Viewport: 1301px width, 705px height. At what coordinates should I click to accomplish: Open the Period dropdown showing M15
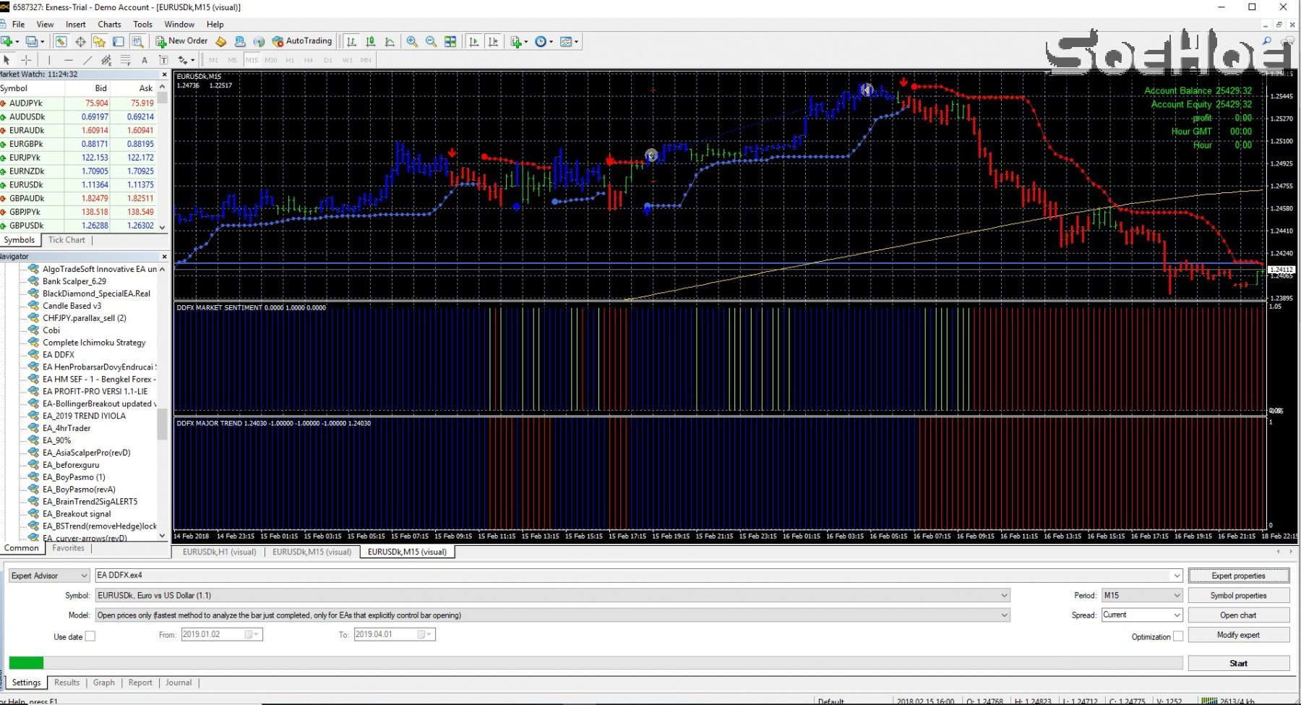1141,595
